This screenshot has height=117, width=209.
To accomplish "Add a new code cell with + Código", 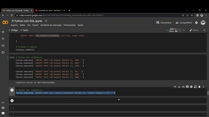I will coord(13,30).
